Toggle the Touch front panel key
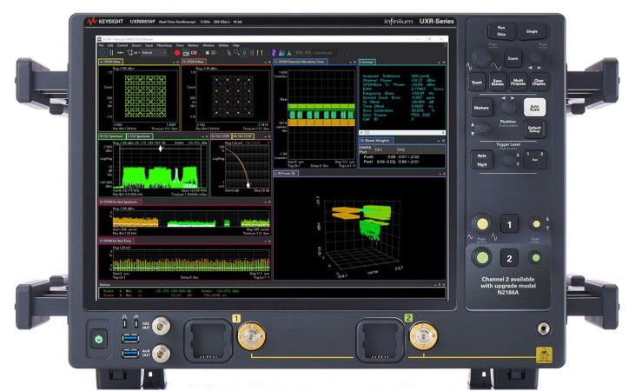This screenshot has width=635, height=391. click(477, 83)
